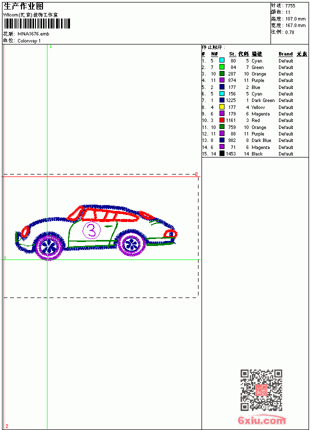Select the Yellow description in row 8
The height and width of the screenshot is (430, 310).
pos(258,107)
